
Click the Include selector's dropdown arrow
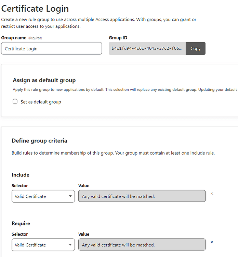click(70, 196)
